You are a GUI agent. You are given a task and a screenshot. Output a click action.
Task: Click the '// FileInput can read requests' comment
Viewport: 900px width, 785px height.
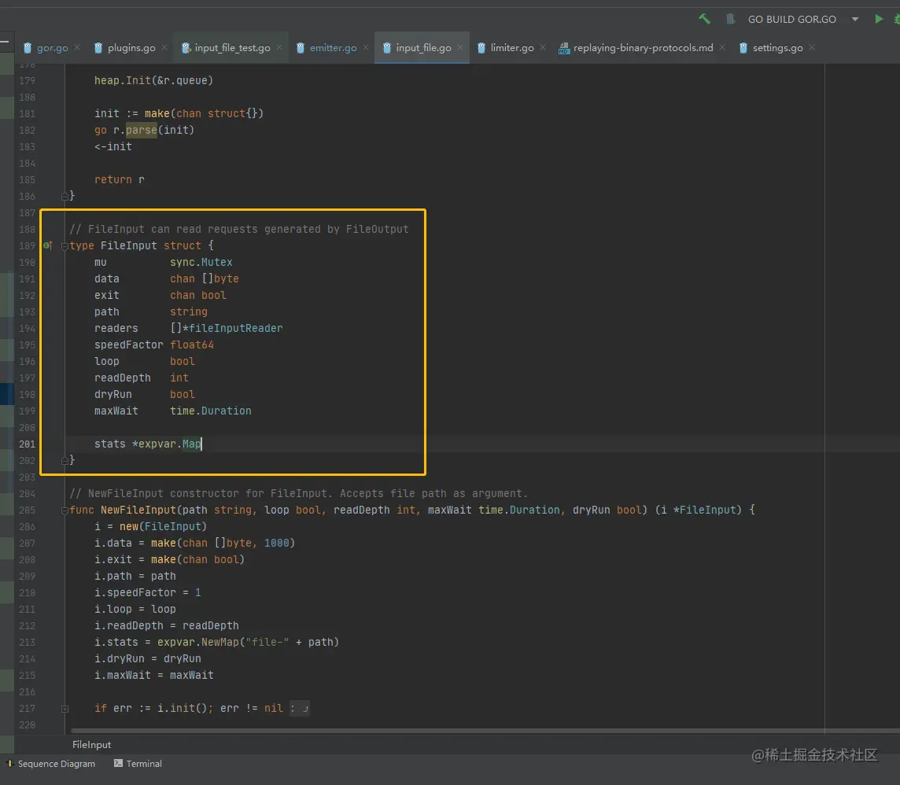(x=239, y=229)
